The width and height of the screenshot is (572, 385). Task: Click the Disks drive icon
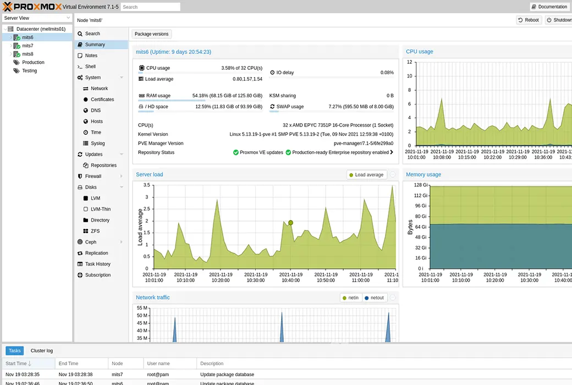click(80, 187)
